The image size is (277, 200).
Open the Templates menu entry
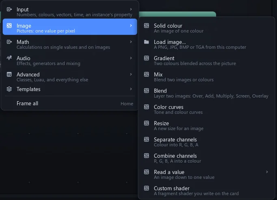click(x=70, y=89)
